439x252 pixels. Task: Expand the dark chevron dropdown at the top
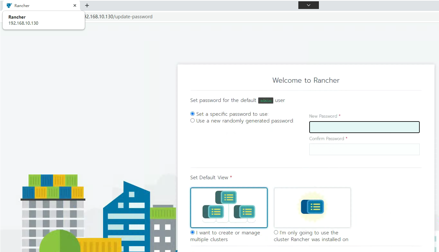(x=308, y=5)
